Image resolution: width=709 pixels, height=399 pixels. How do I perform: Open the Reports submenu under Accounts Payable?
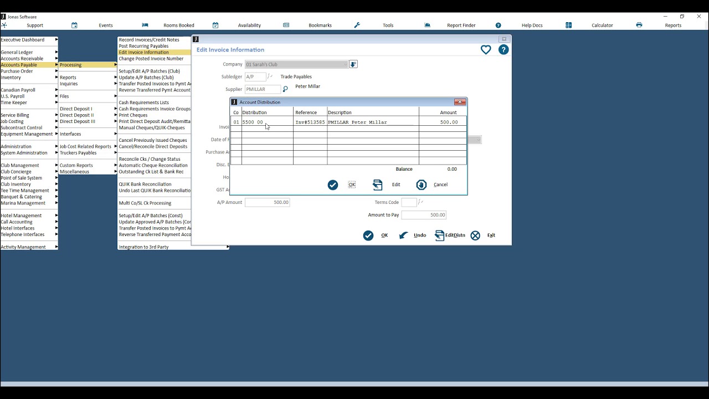pos(88,78)
